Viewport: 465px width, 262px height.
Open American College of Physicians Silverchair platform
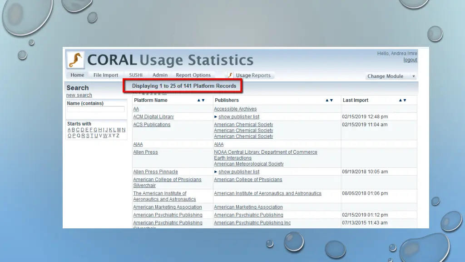[167, 182]
